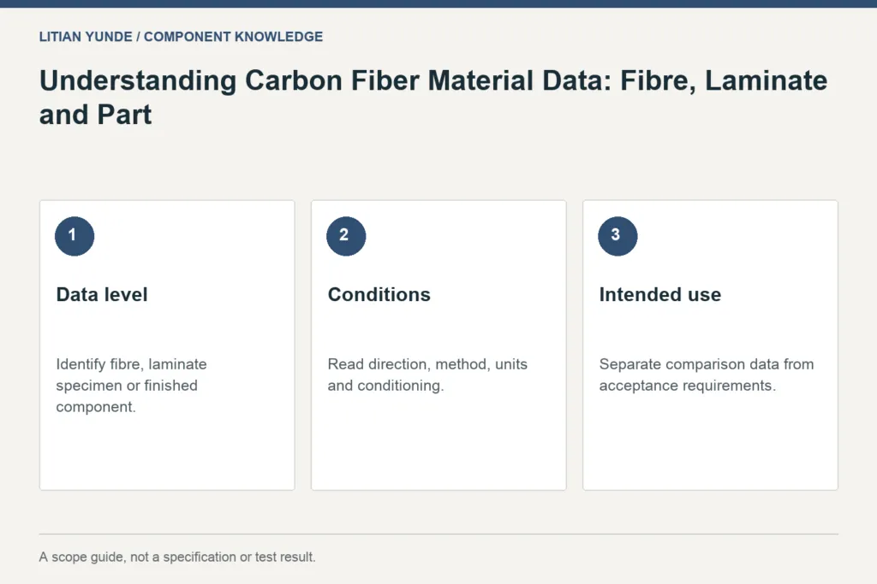This screenshot has height=584, width=877.
Task: Select the 'Conditions' card heading
Action: coord(379,294)
